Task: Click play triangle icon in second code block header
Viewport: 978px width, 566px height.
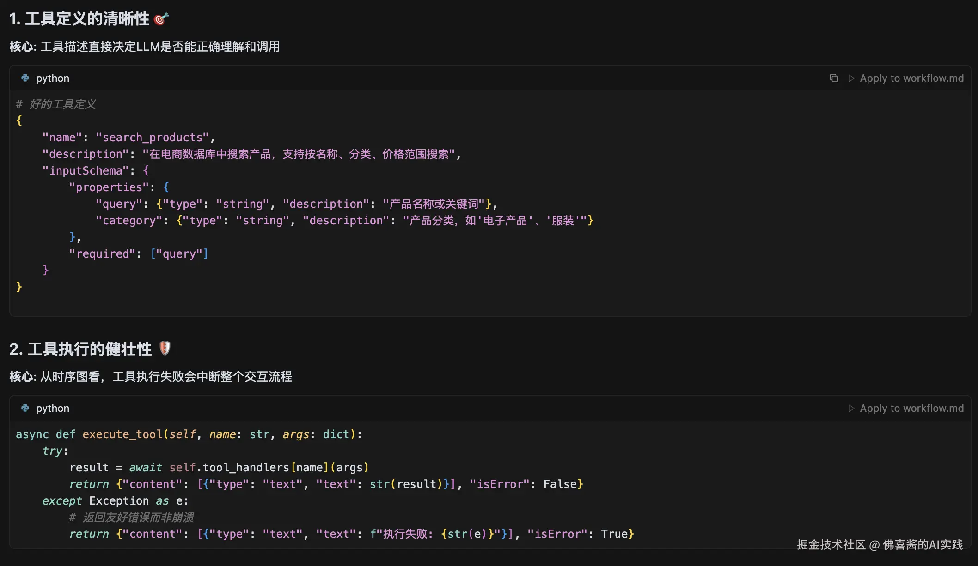Action: [851, 408]
